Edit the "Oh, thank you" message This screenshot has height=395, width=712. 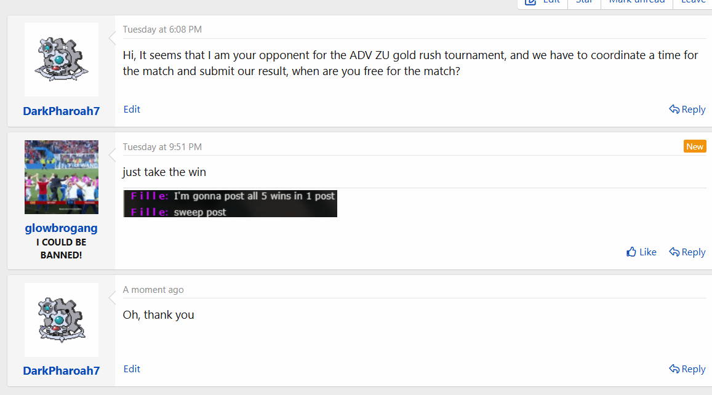pos(132,369)
